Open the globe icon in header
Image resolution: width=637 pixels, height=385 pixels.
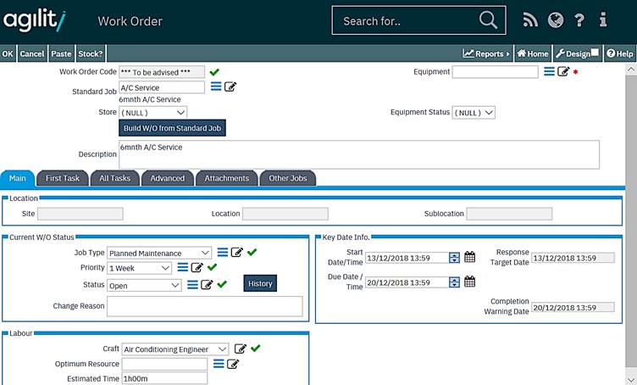coord(555,20)
